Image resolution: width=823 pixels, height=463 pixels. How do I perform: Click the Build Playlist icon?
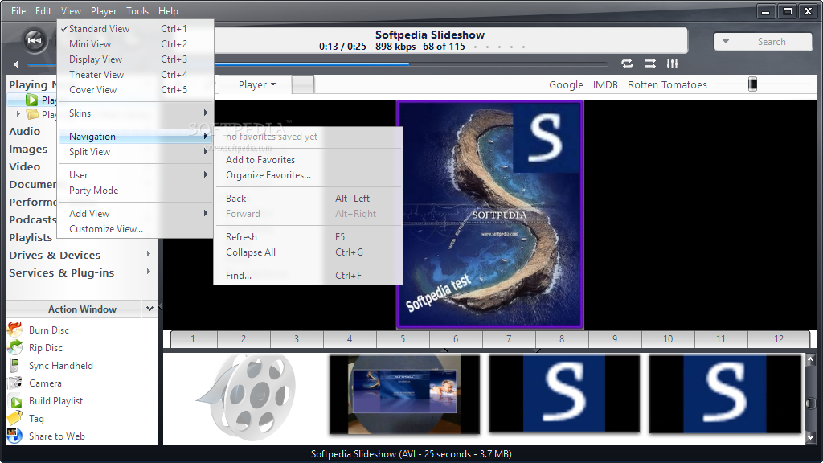(x=16, y=402)
